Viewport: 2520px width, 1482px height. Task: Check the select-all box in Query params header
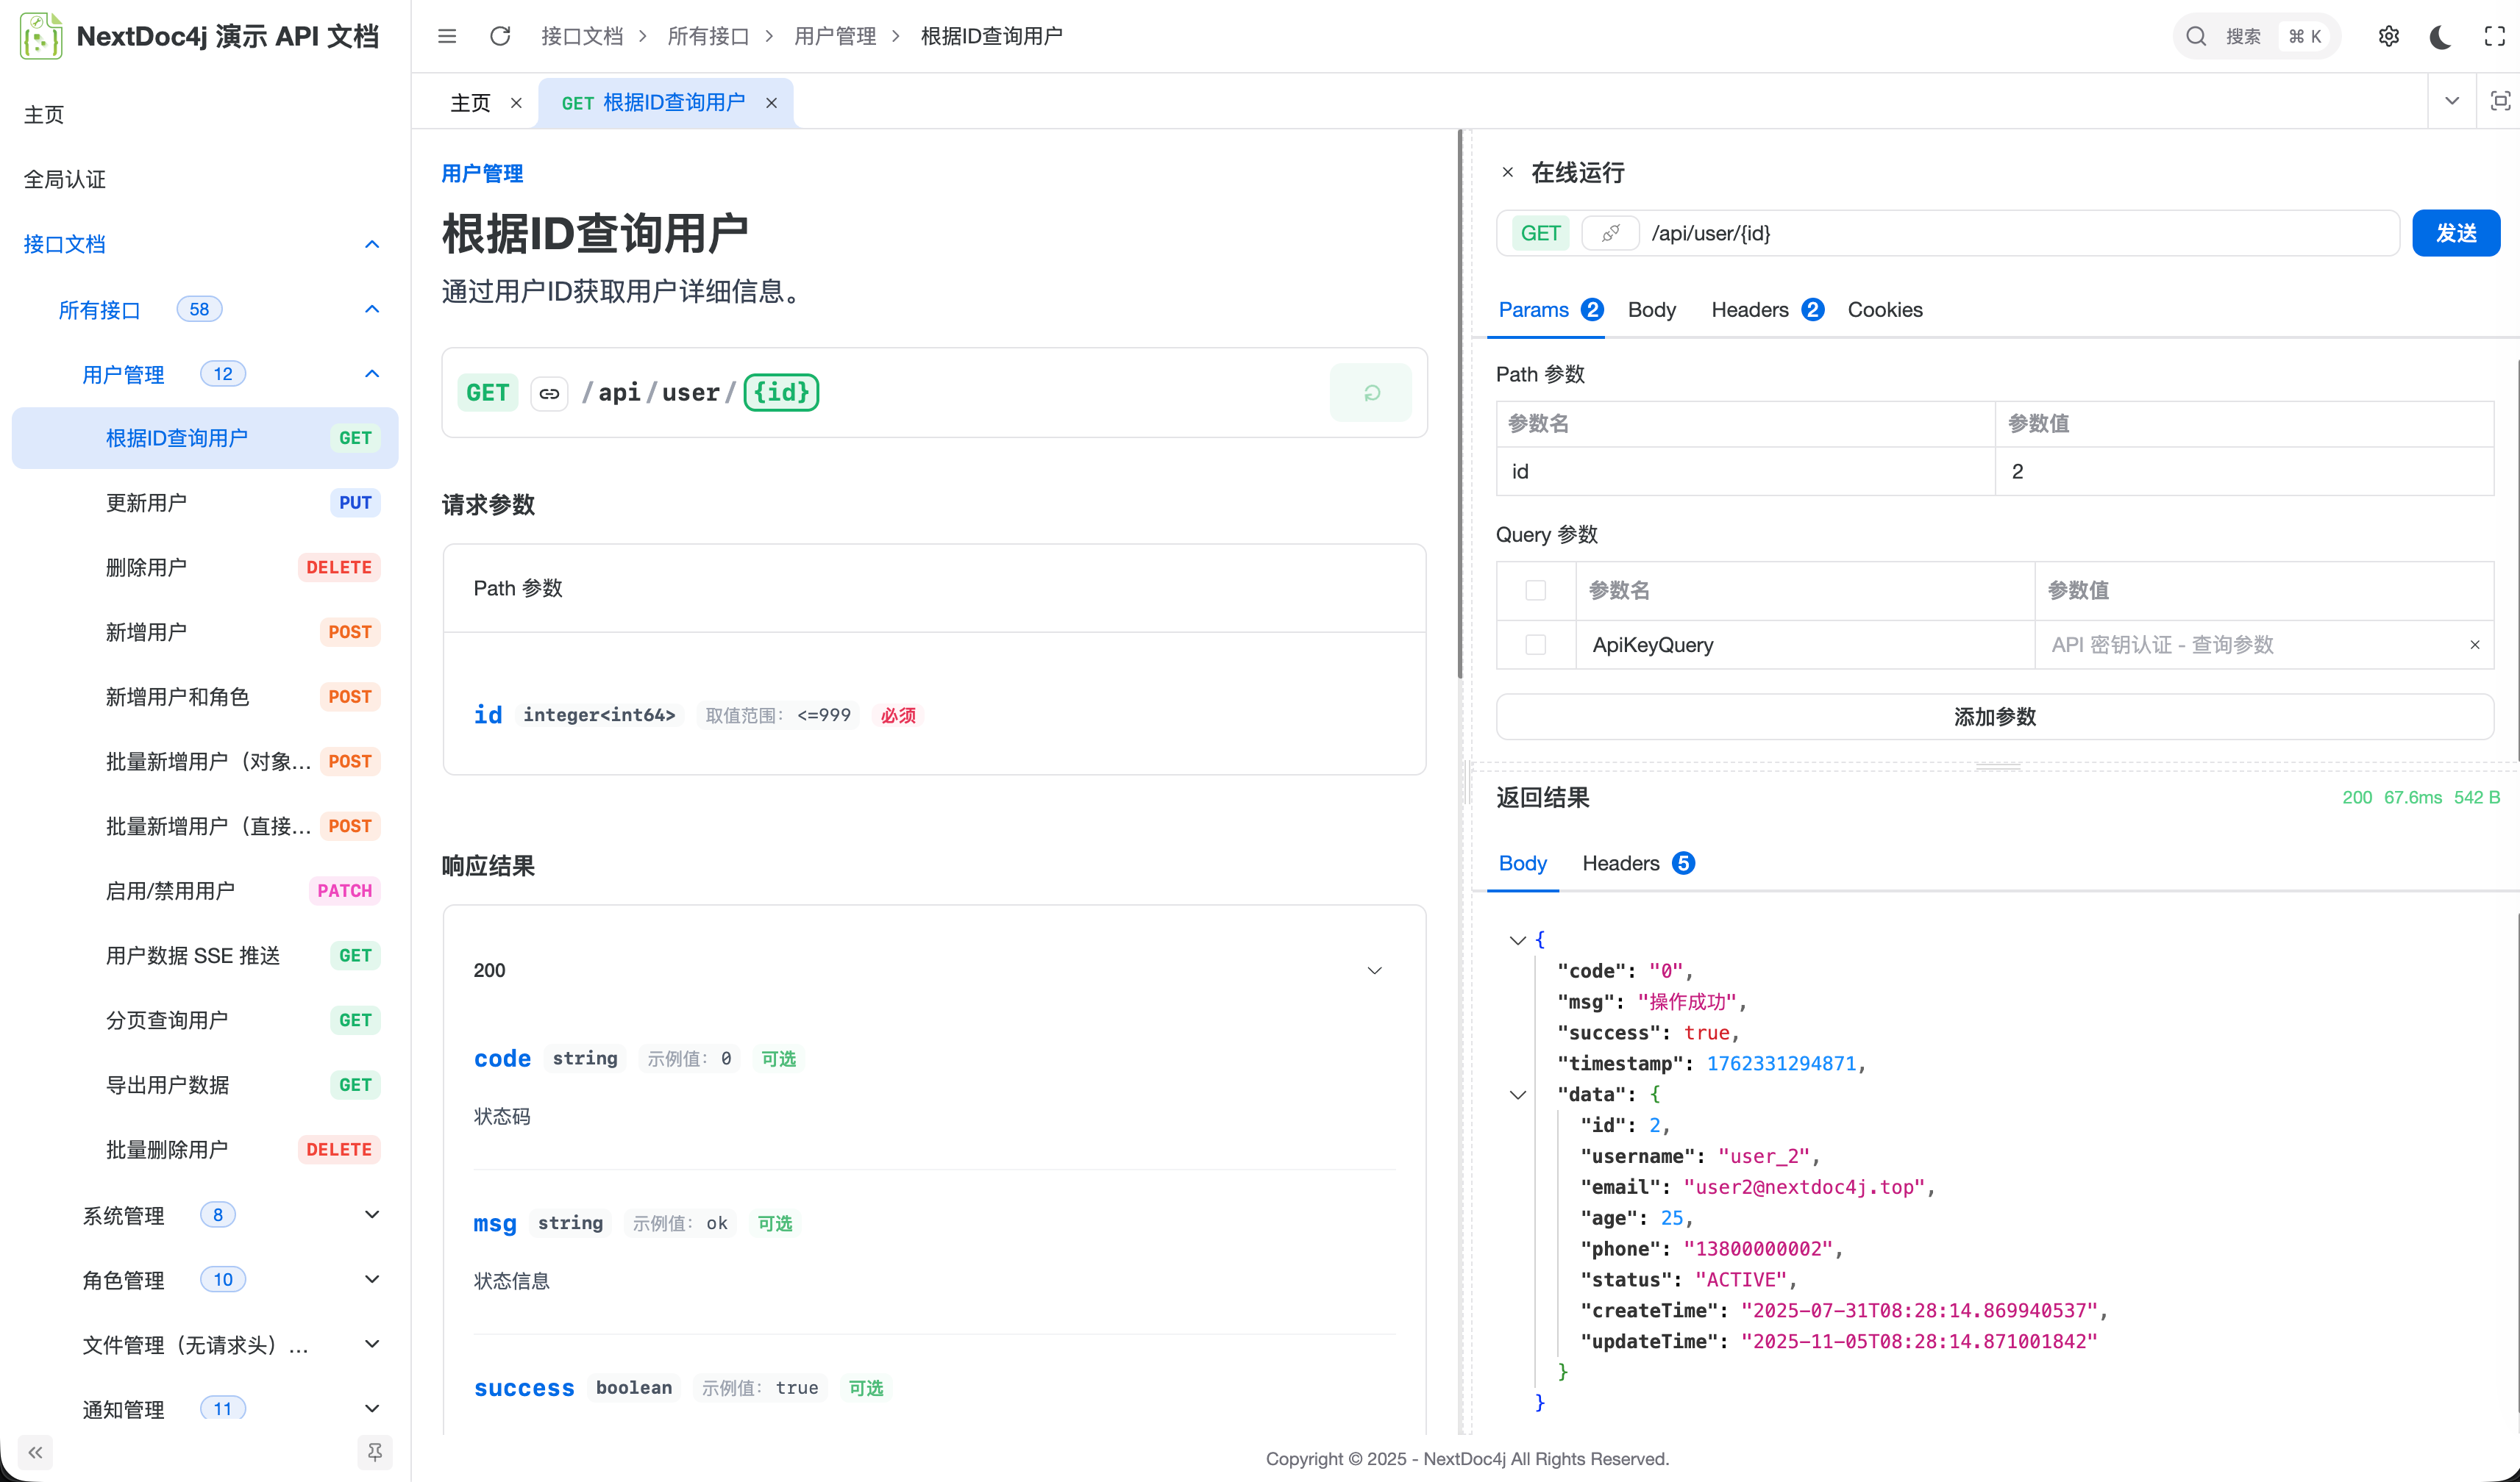point(1536,590)
